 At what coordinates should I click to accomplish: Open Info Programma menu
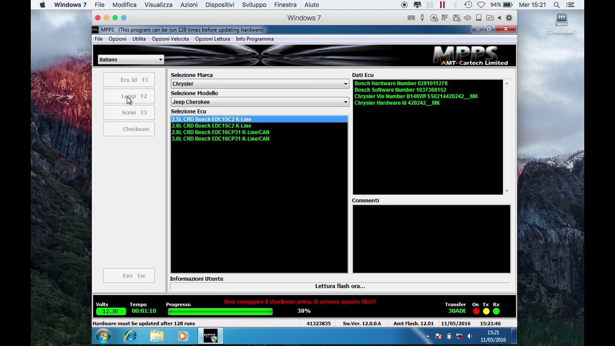tap(255, 39)
